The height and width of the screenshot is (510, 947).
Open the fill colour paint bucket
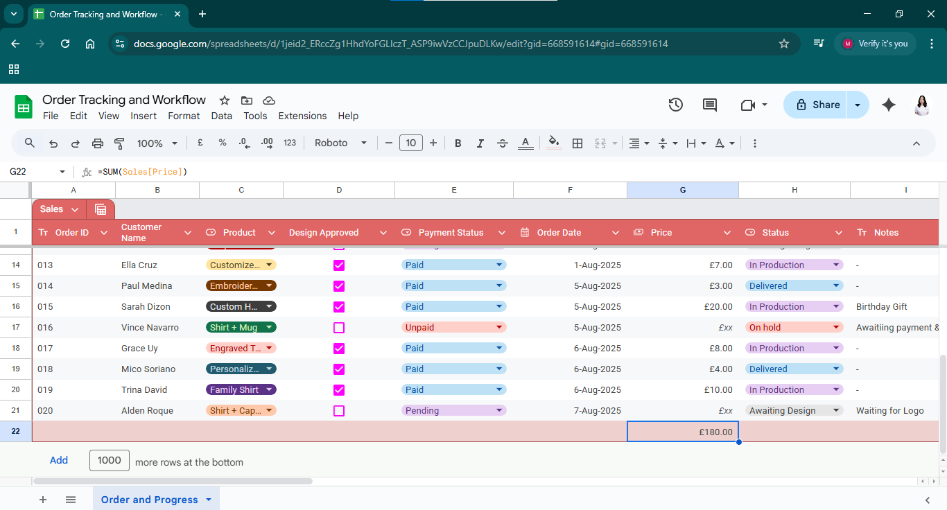pos(553,143)
